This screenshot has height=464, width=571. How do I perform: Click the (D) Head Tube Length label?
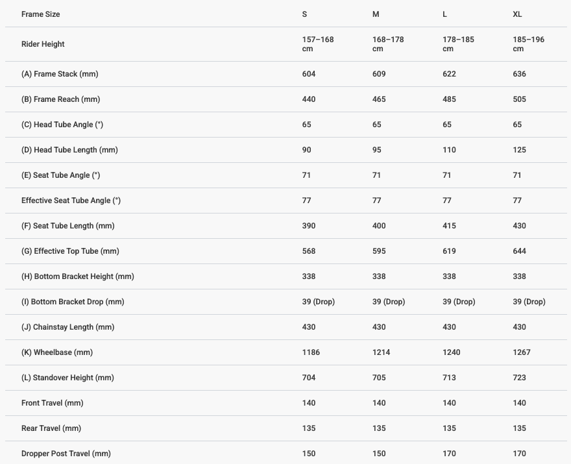coord(69,150)
